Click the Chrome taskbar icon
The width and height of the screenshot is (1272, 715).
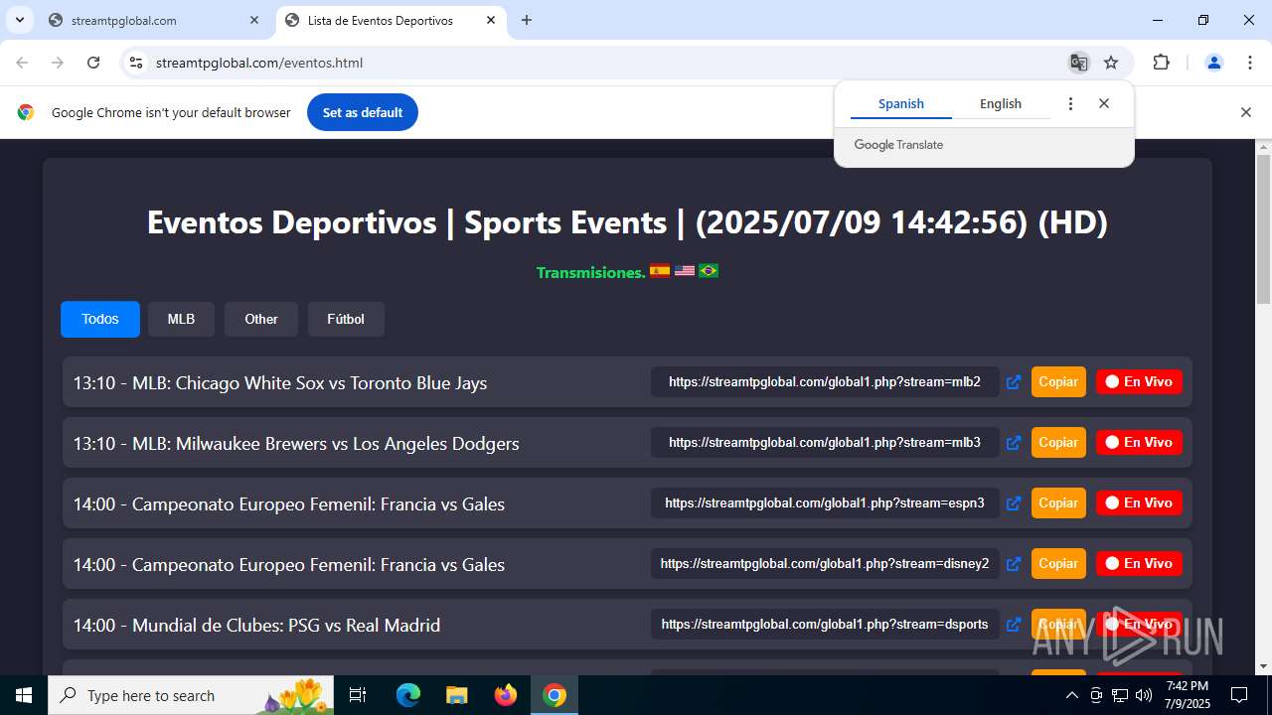(555, 695)
